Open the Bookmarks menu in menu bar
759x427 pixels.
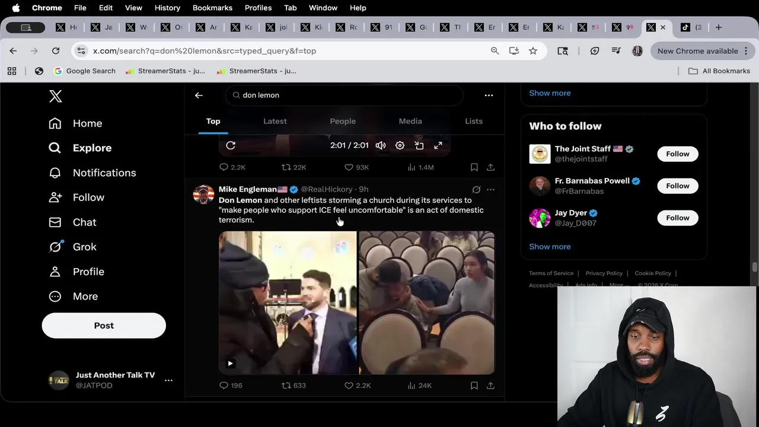click(x=212, y=8)
